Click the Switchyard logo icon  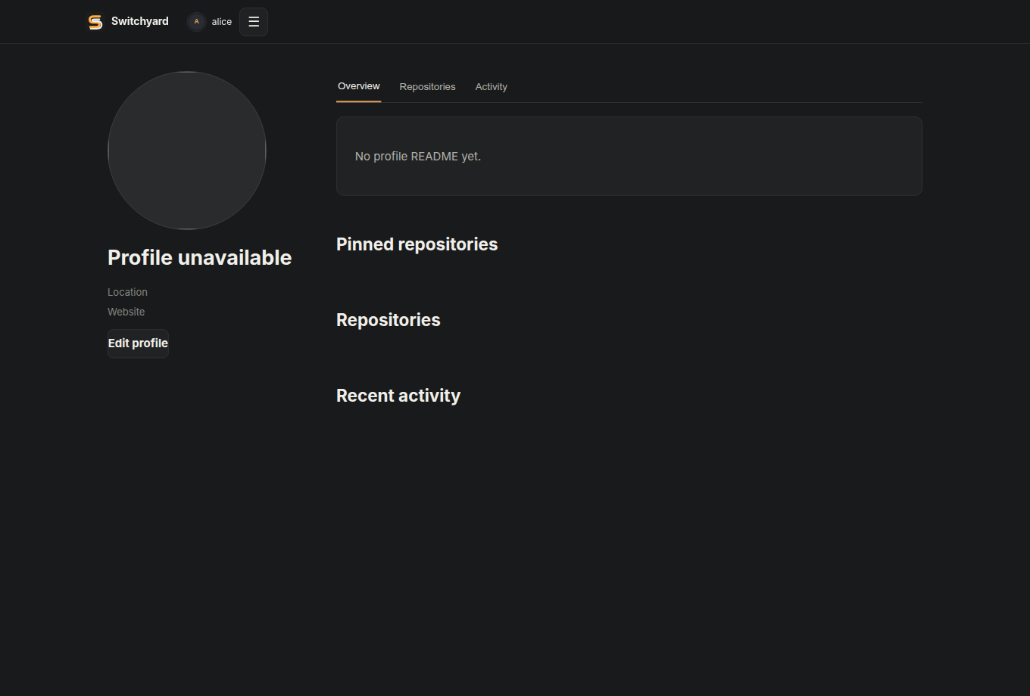click(x=95, y=22)
